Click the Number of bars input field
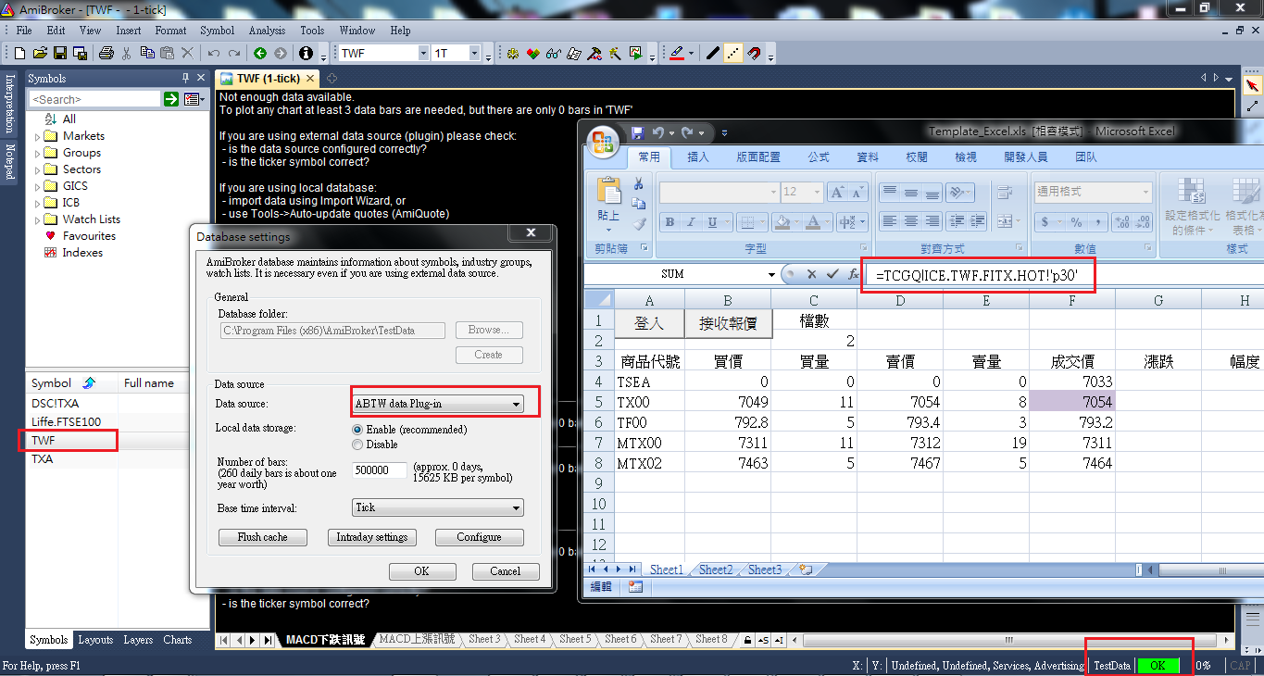1264x676 pixels. click(x=380, y=470)
